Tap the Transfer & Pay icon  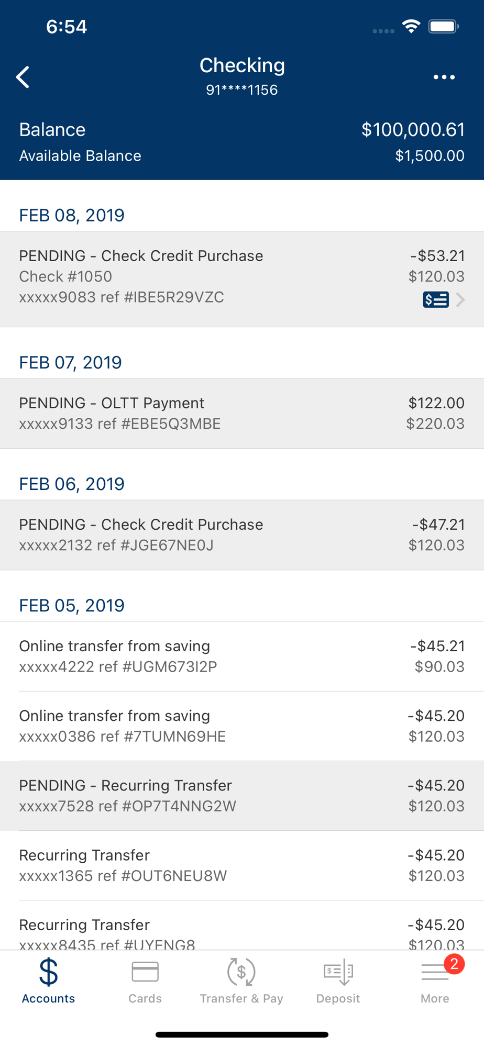point(241,972)
